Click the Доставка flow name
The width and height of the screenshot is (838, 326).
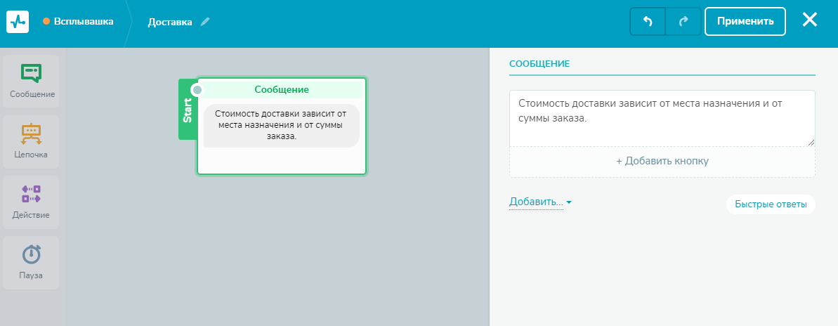[170, 22]
